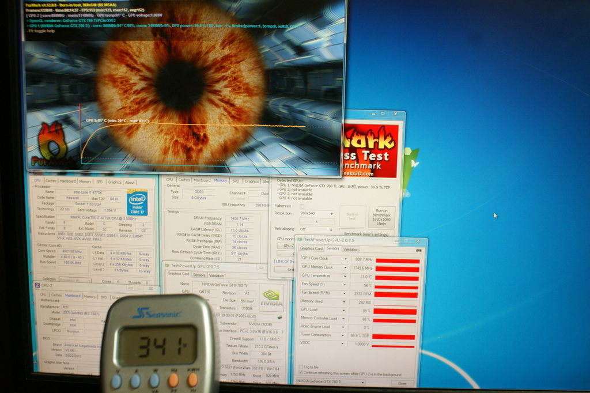Open the Memory tab in CPU-Z Mainboard window

click(x=89, y=296)
